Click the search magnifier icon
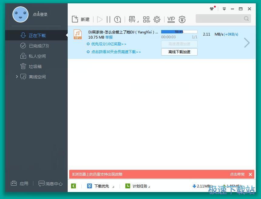This screenshot has width=261, height=199. (246, 19)
